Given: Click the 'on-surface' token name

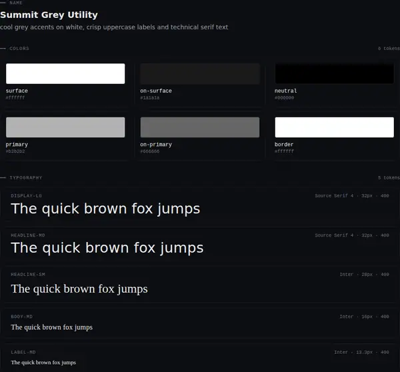Looking at the screenshot, I should tap(156, 91).
